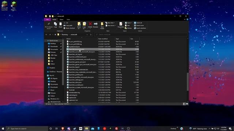Switch to the View ribbon tab

[x=68, y=19]
